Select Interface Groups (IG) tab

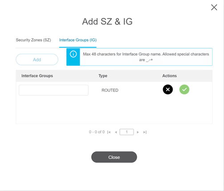pyautogui.click(x=78, y=40)
